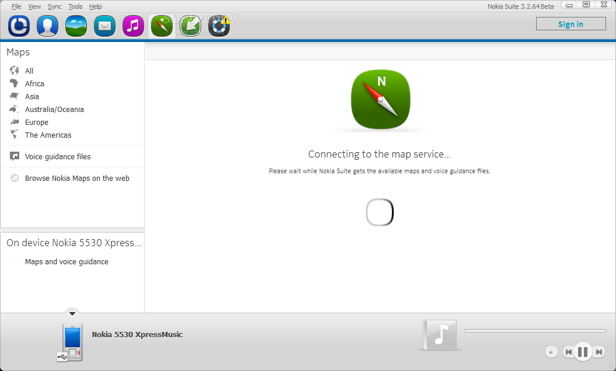Mute the player volume button
This screenshot has height=371, width=616.
(x=551, y=352)
